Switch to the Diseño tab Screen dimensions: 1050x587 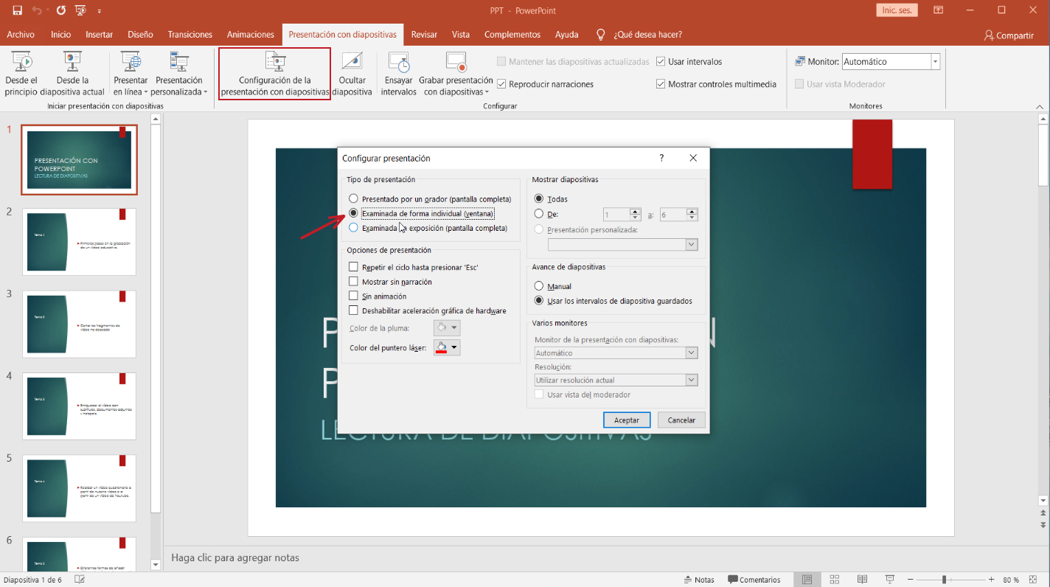point(140,35)
